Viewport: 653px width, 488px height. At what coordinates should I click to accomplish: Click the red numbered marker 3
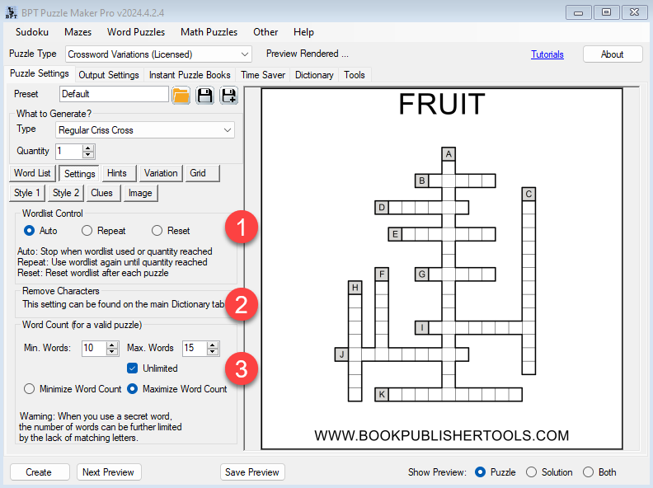click(x=240, y=368)
